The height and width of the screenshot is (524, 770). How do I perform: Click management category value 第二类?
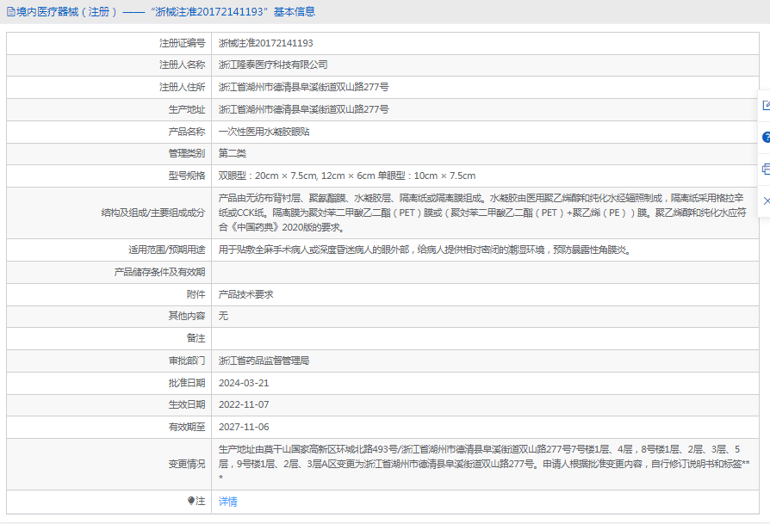pos(232,153)
